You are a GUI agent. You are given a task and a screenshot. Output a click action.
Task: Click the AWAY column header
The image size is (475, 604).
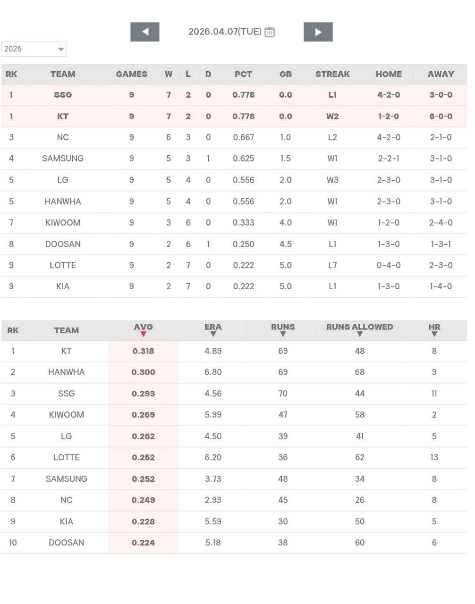[441, 74]
